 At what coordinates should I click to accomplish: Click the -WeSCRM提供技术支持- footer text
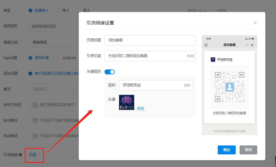[229, 131]
